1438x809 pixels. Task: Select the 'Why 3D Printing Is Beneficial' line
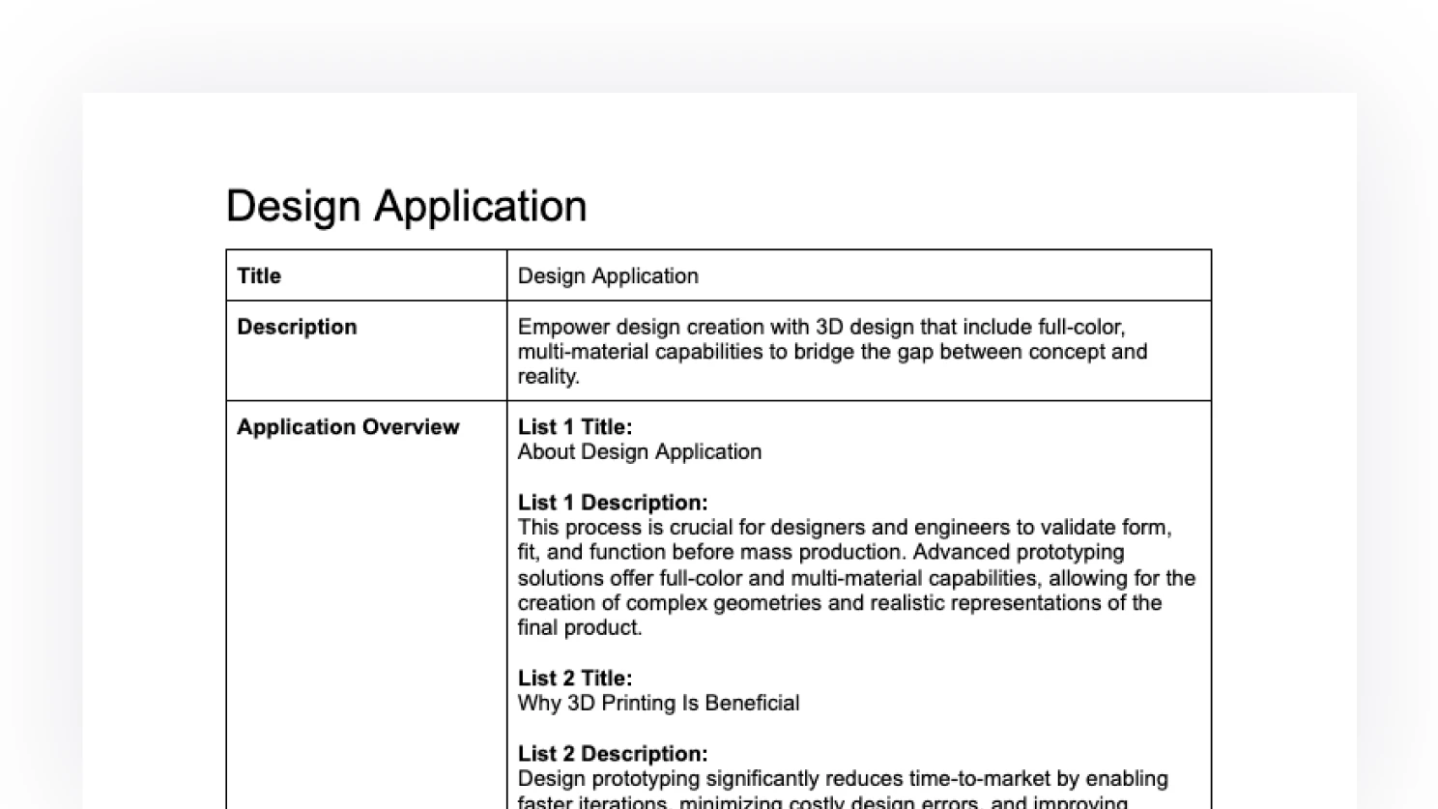(658, 704)
